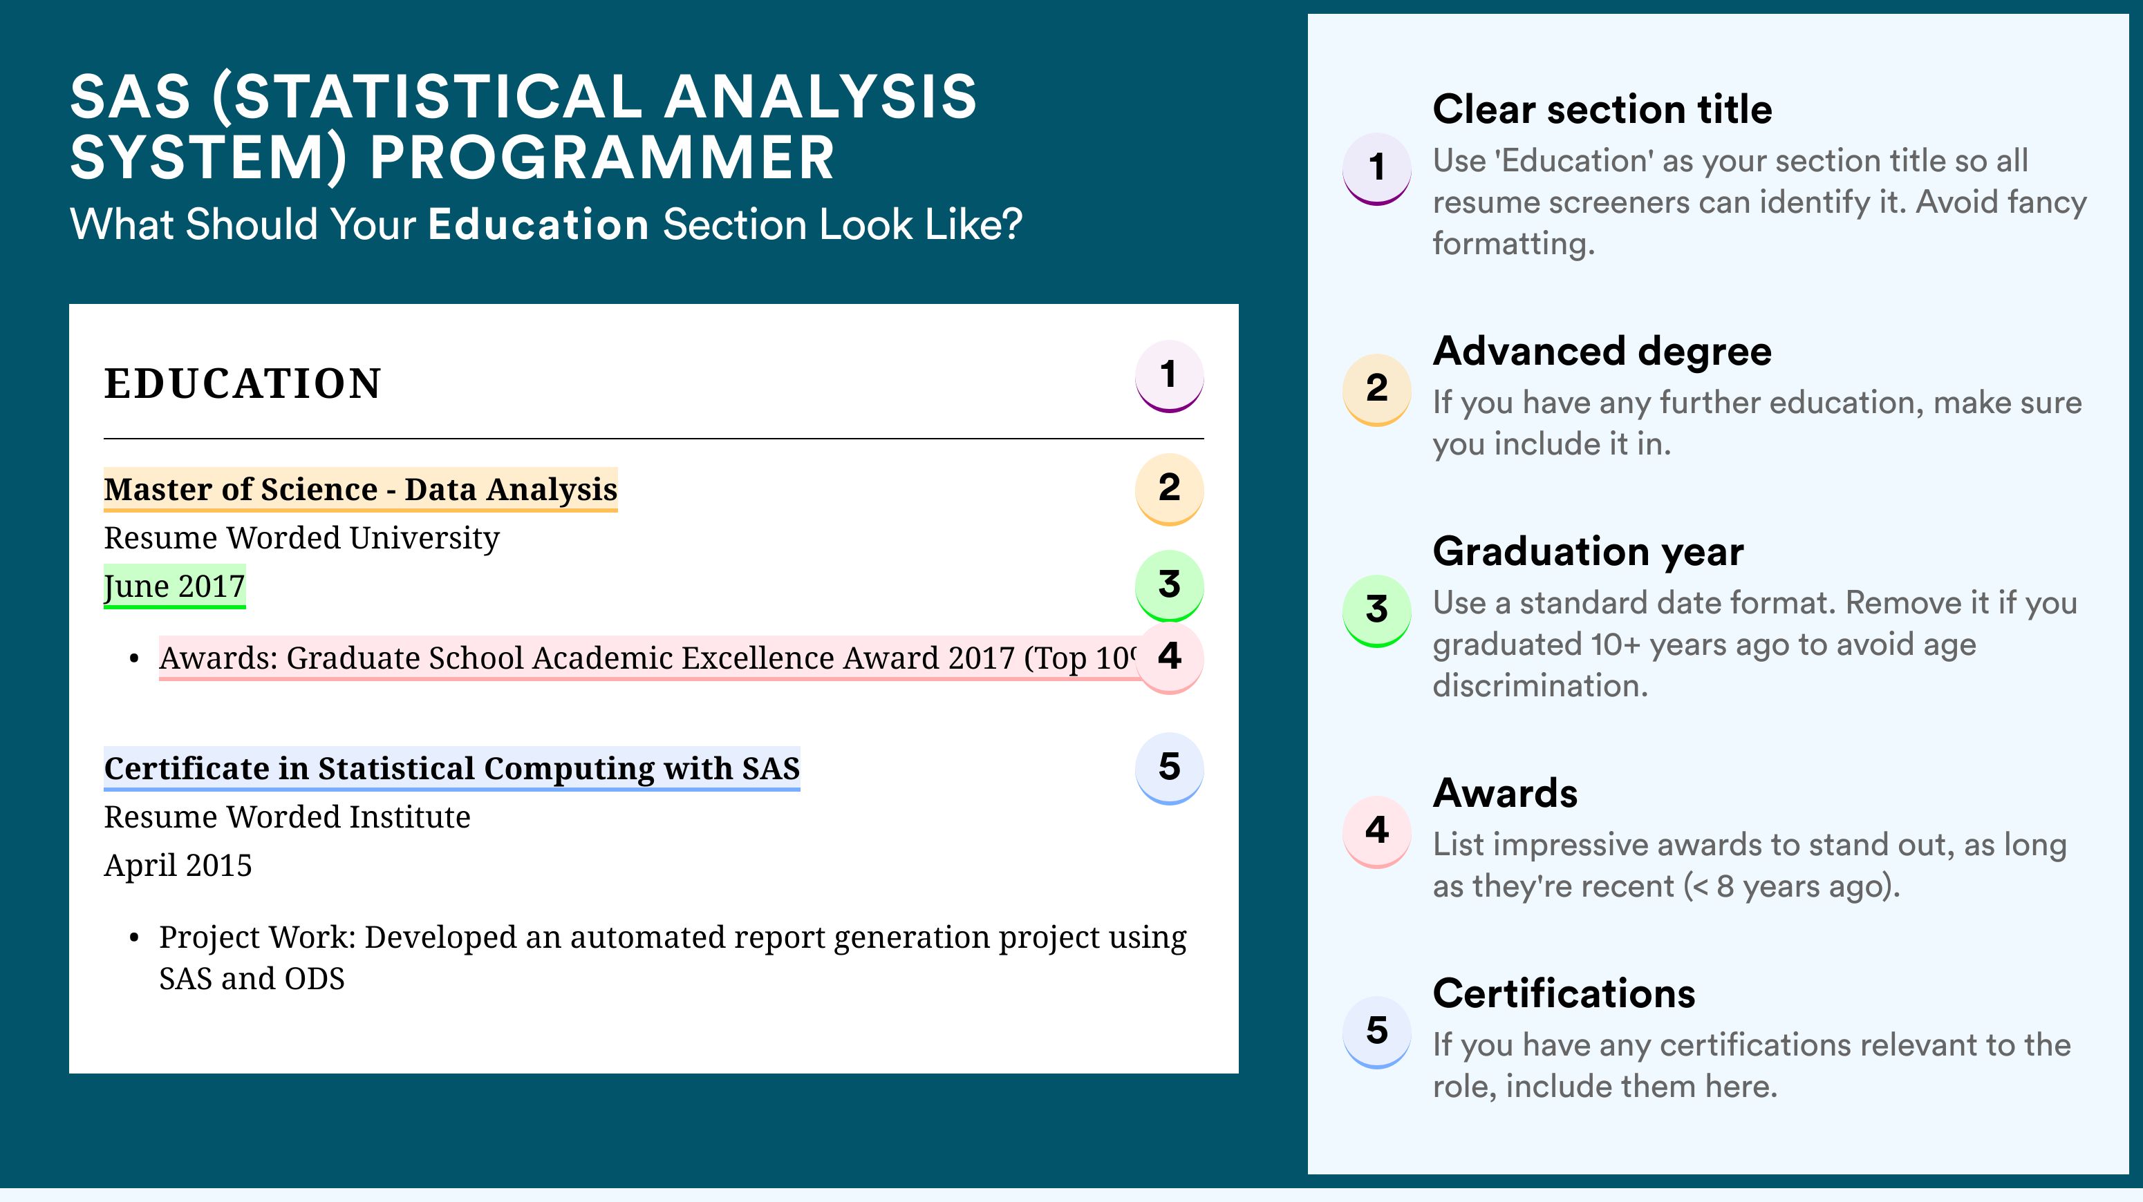Click green badge 3 next to Graduation year tip
The image size is (2143, 1202).
pos(1377,611)
